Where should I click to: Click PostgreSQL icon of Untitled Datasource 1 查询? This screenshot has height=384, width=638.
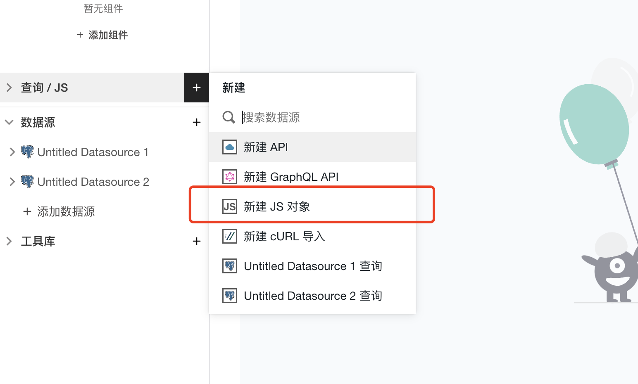point(230,266)
